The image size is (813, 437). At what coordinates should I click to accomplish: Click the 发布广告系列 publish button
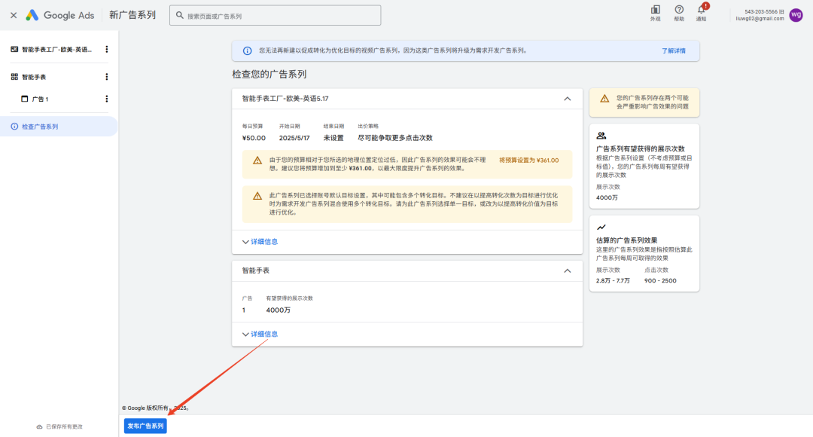pos(145,426)
